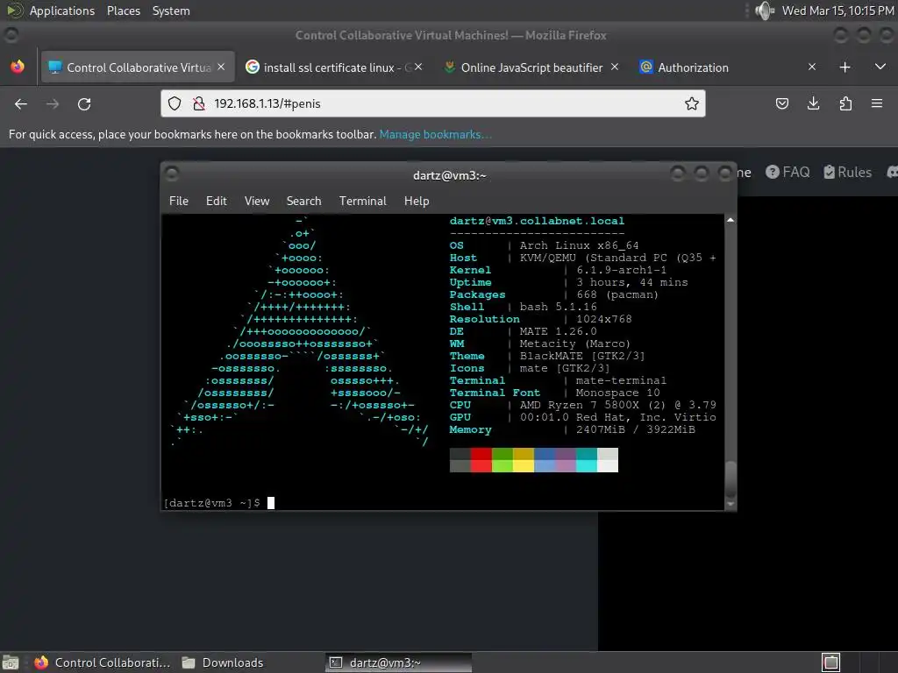Click the Kernel value 6.1.9-arch1-1

point(622,270)
